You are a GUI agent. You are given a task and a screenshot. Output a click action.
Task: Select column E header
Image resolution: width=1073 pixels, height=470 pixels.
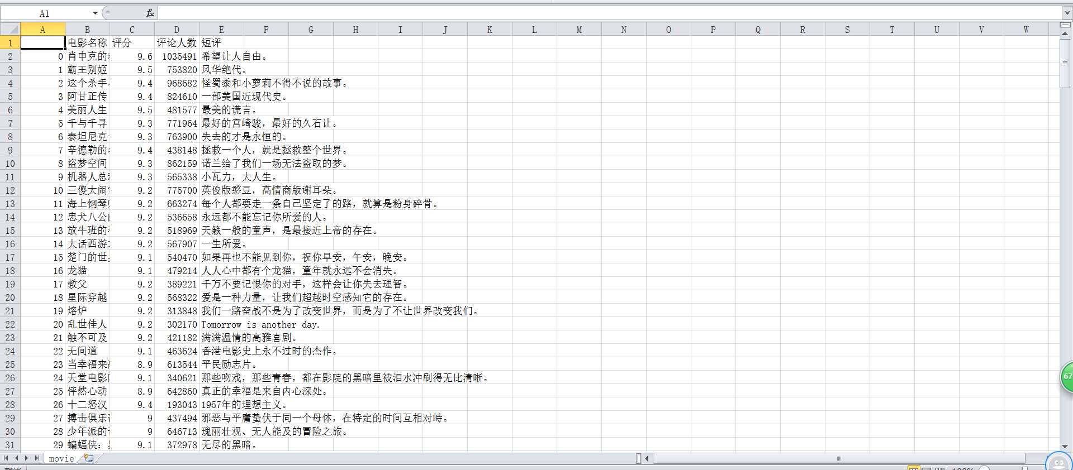[x=222, y=30]
